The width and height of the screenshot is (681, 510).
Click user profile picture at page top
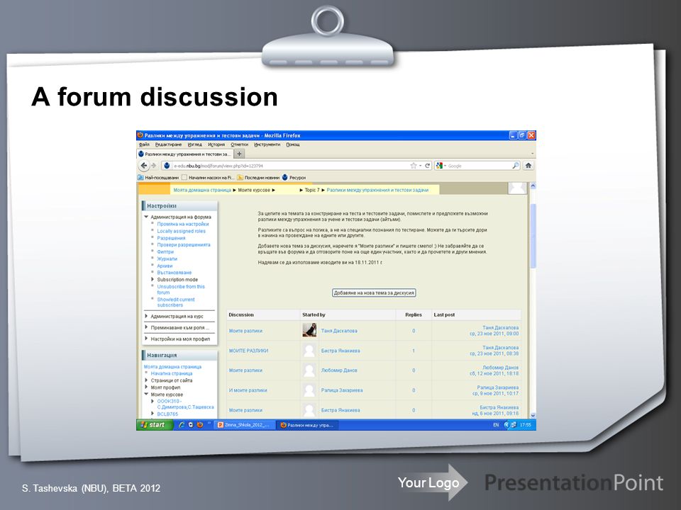pyautogui.click(x=517, y=188)
